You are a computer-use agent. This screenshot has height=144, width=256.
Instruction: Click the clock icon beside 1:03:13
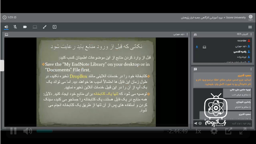(x=5, y=17)
